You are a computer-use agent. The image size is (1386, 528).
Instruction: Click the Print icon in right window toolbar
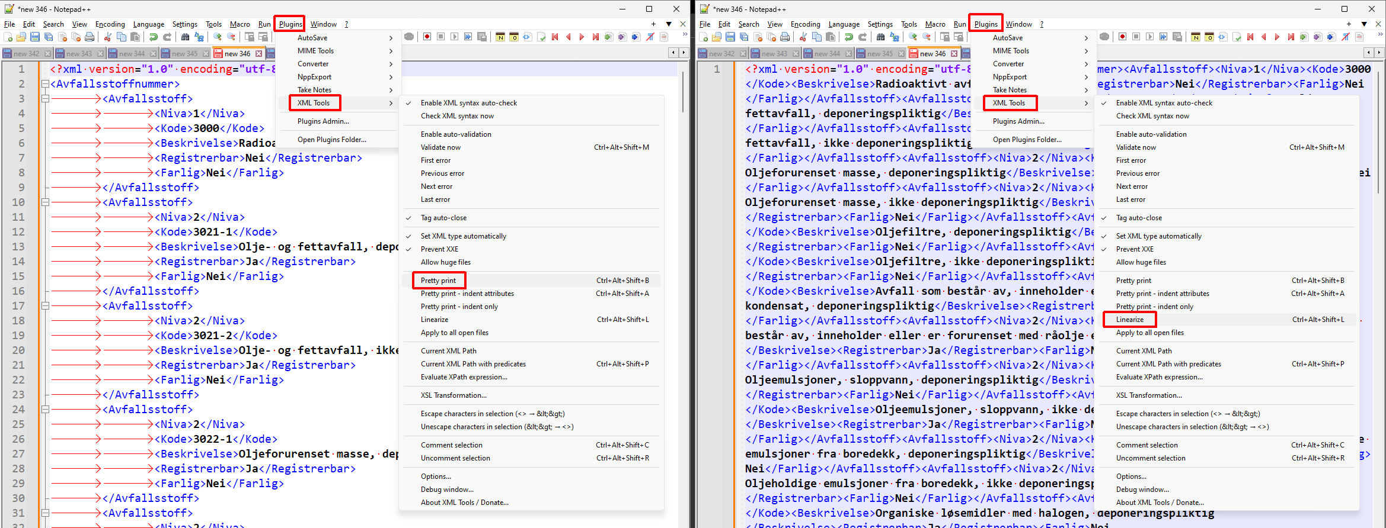[x=785, y=37]
